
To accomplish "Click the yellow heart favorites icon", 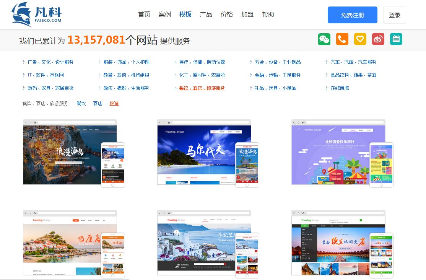I will (360, 39).
